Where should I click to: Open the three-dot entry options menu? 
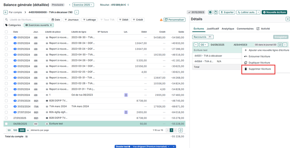click(x=285, y=45)
